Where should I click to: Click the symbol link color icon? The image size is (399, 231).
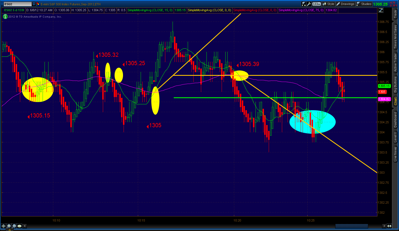39,4
